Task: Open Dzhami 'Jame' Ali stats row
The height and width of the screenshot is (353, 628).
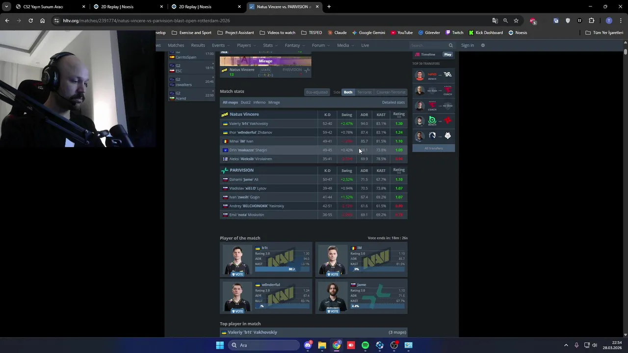Action: 314,179
